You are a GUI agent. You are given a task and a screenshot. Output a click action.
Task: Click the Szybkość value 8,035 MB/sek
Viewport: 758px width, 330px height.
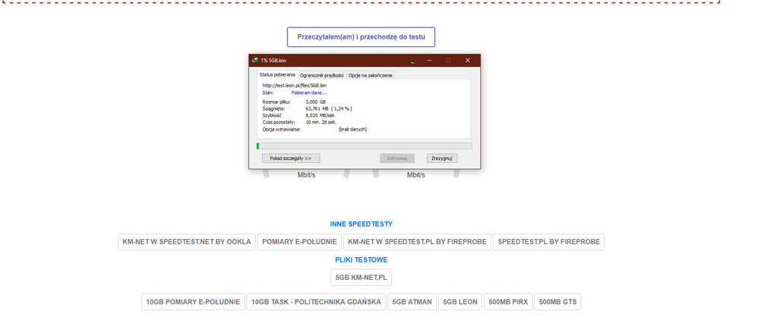click(x=320, y=115)
